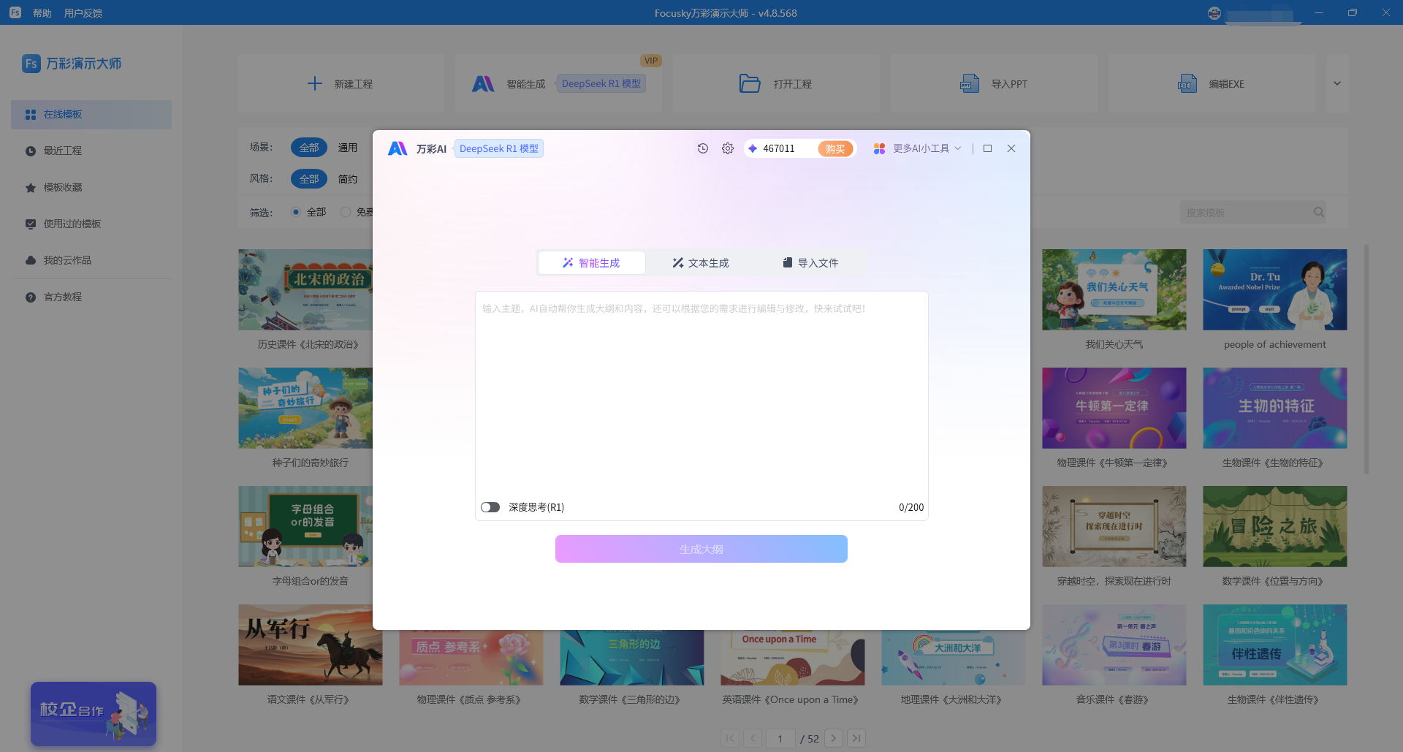Click the 购买 credits button
Image resolution: width=1403 pixels, height=752 pixels.
pos(835,148)
